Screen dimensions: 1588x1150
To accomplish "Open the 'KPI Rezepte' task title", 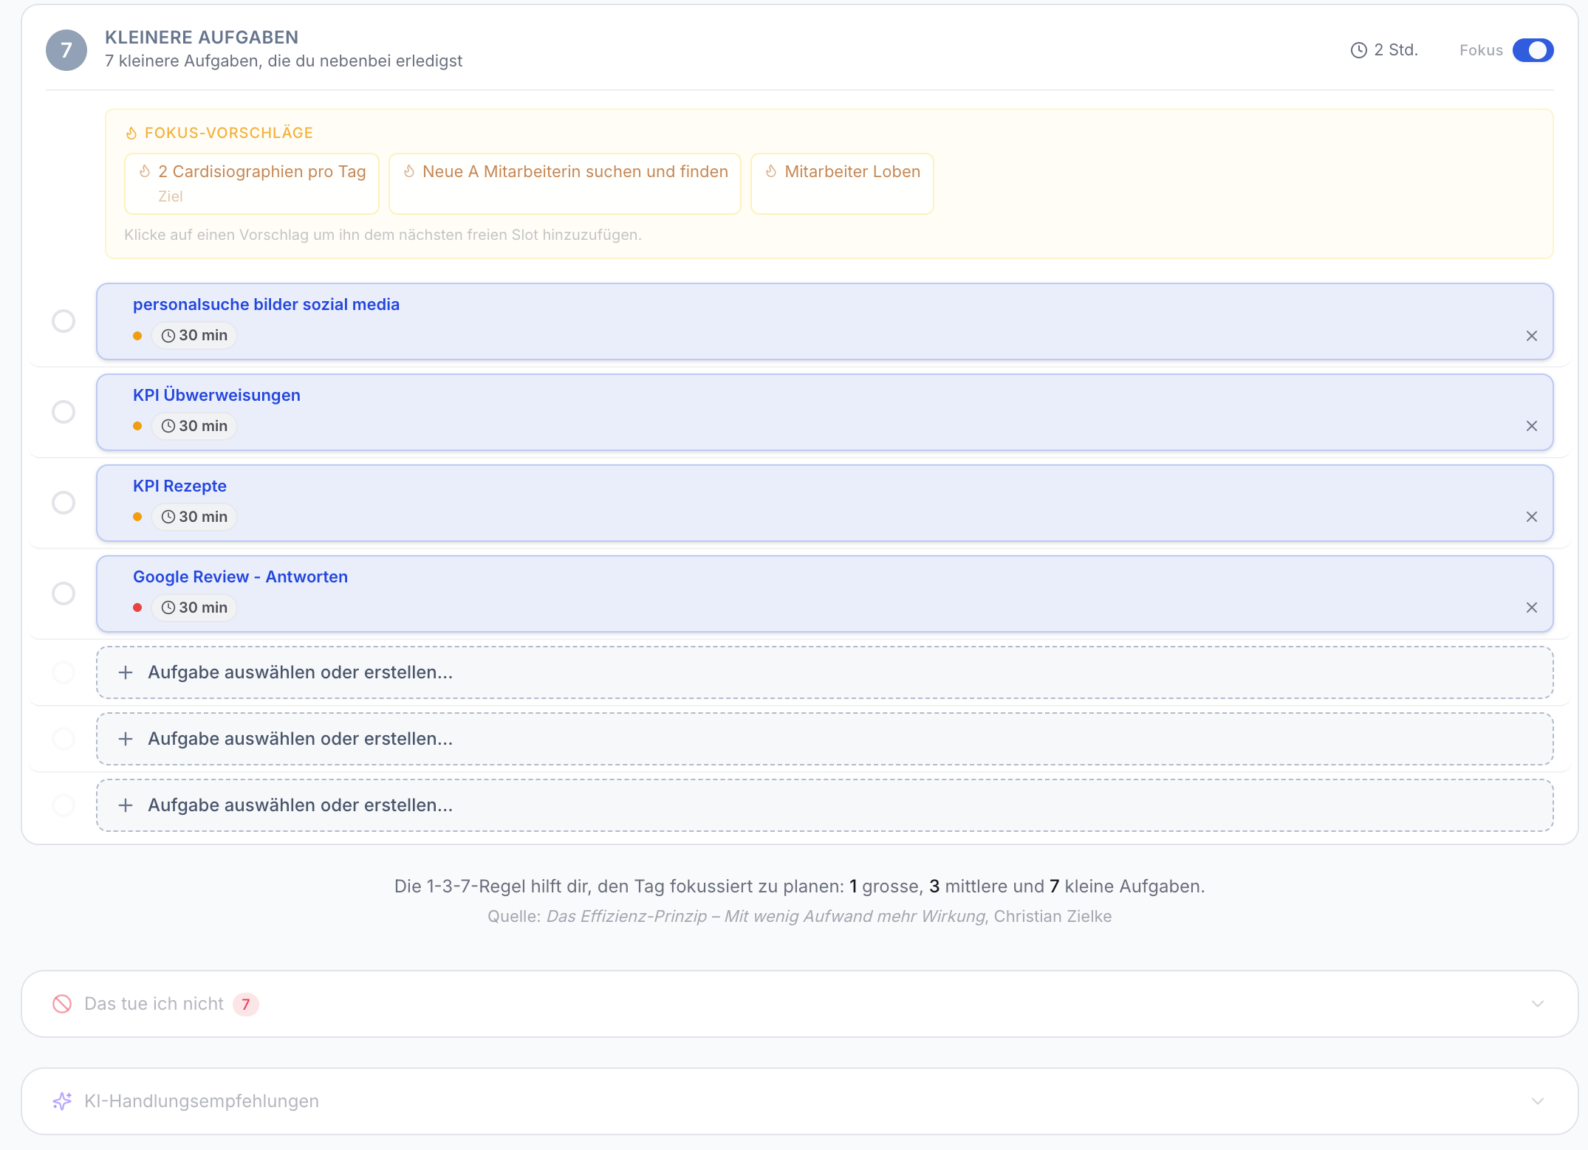I will [179, 486].
